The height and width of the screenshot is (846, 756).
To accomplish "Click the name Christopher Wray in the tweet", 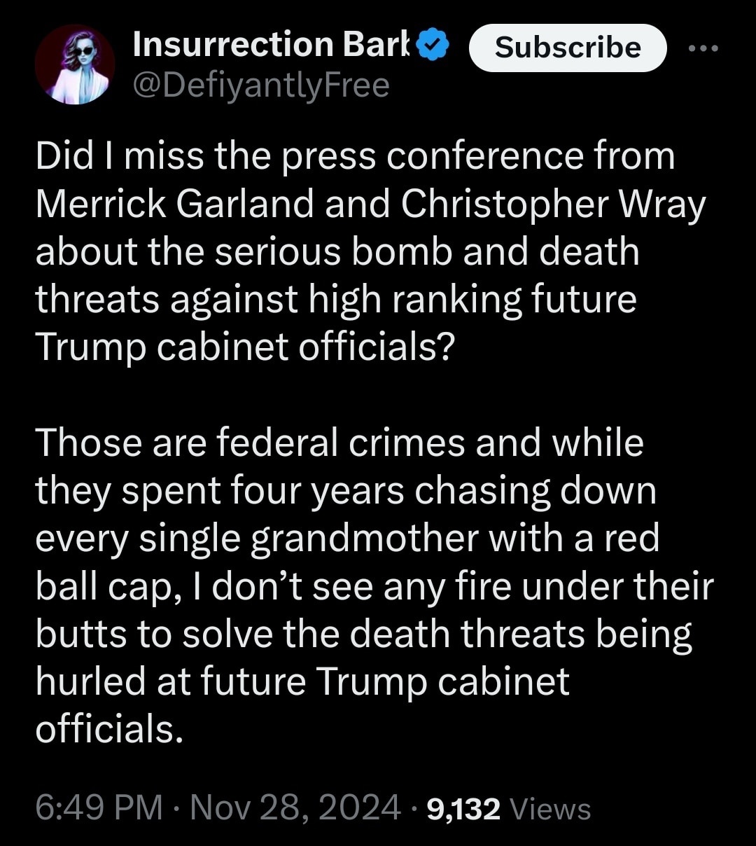I will pyautogui.click(x=553, y=204).
